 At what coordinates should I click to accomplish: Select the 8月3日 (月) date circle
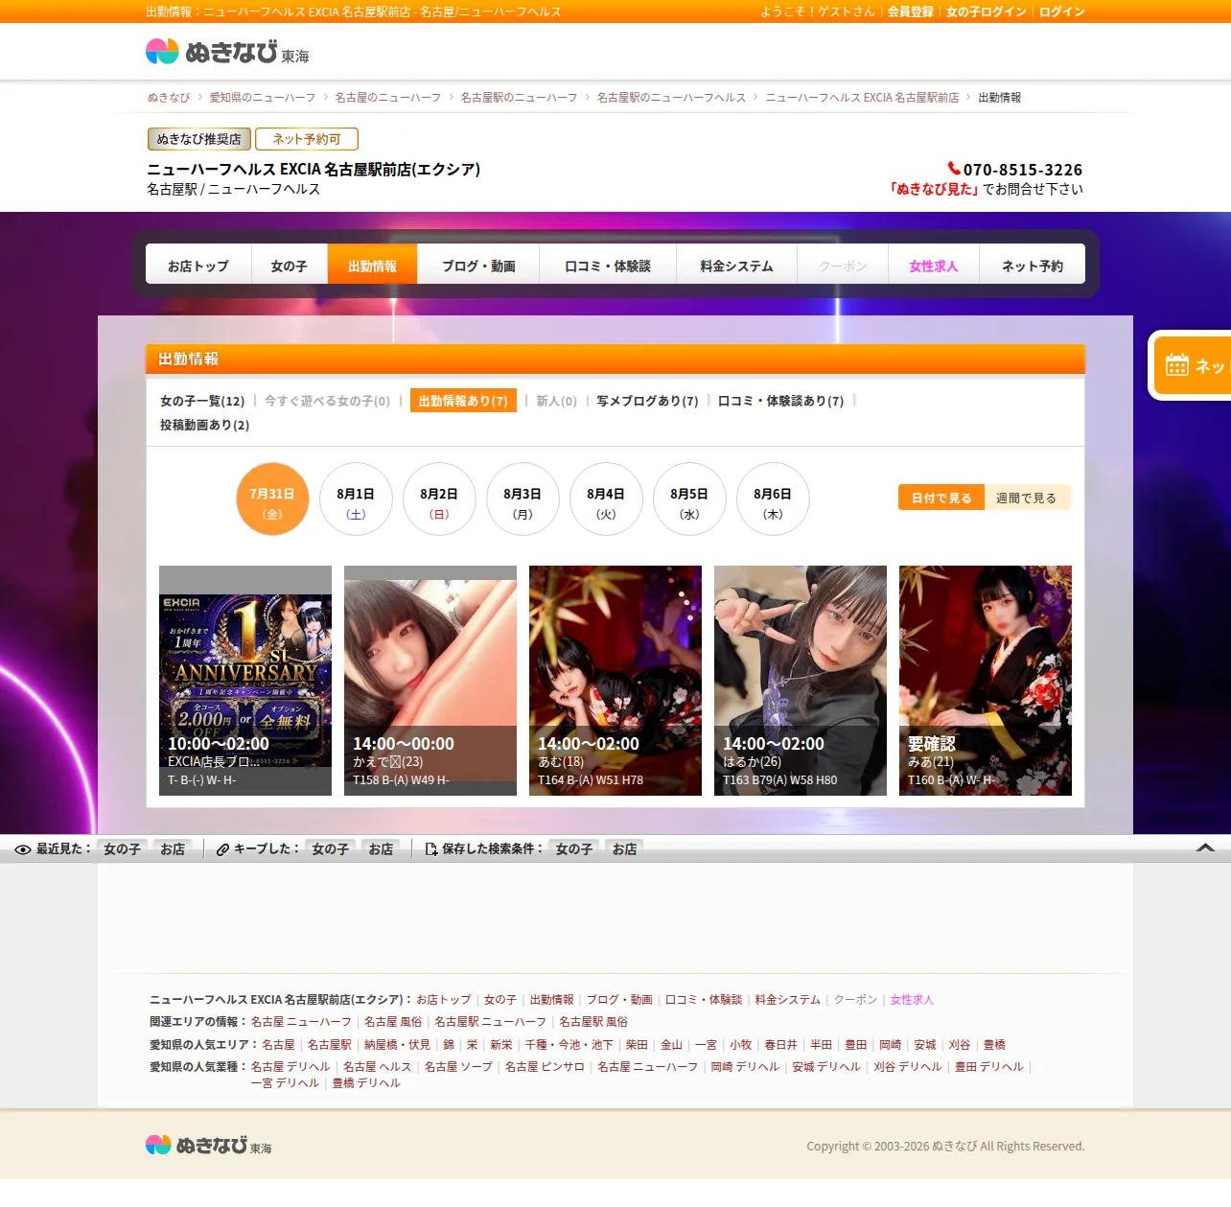click(523, 499)
